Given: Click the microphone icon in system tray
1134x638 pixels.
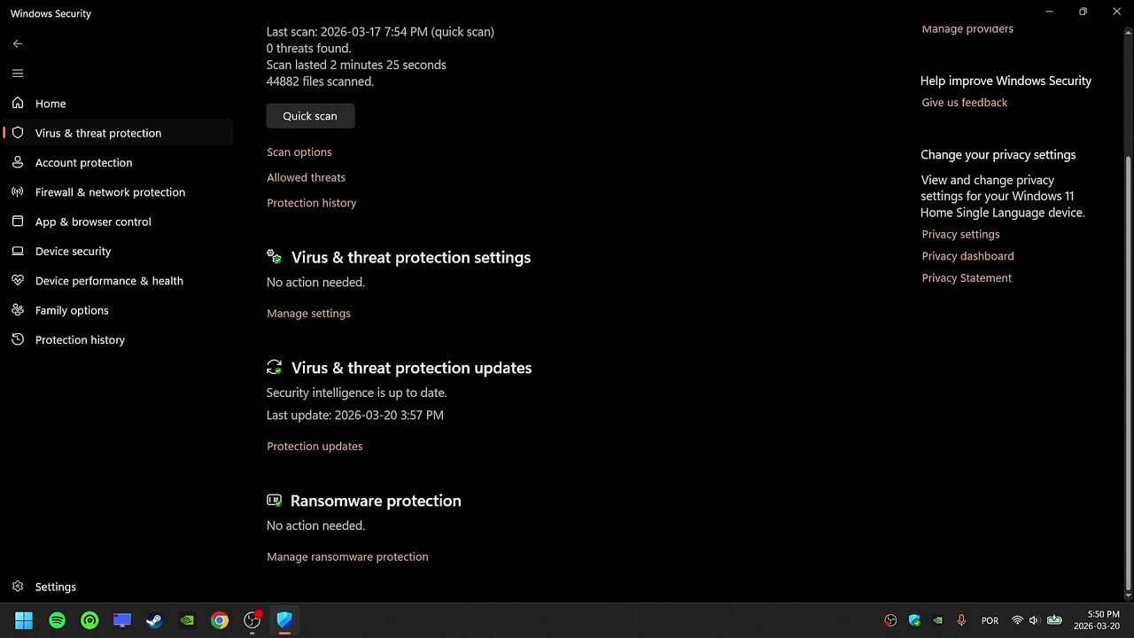Looking at the screenshot, I should pyautogui.click(x=961, y=620).
